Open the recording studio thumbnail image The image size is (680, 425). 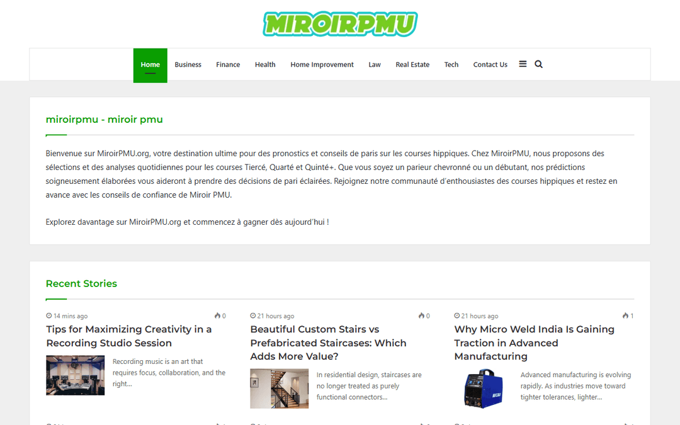76,375
